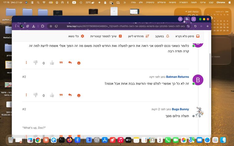Click the smiley reaction icon under Batman Returns' reply
This screenshot has height=146, width=234.
point(79,95)
